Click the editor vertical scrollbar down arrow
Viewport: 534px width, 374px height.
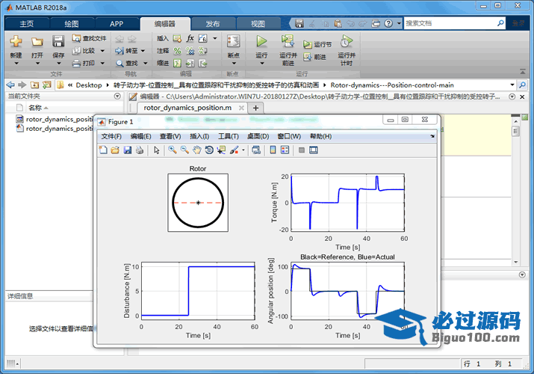click(x=515, y=262)
